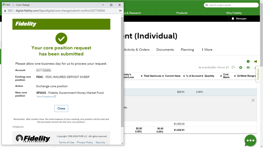Expand the More menu
This screenshot has height=148, width=263.
207,50
